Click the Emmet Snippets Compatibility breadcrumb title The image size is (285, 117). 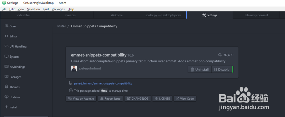pos(94,26)
